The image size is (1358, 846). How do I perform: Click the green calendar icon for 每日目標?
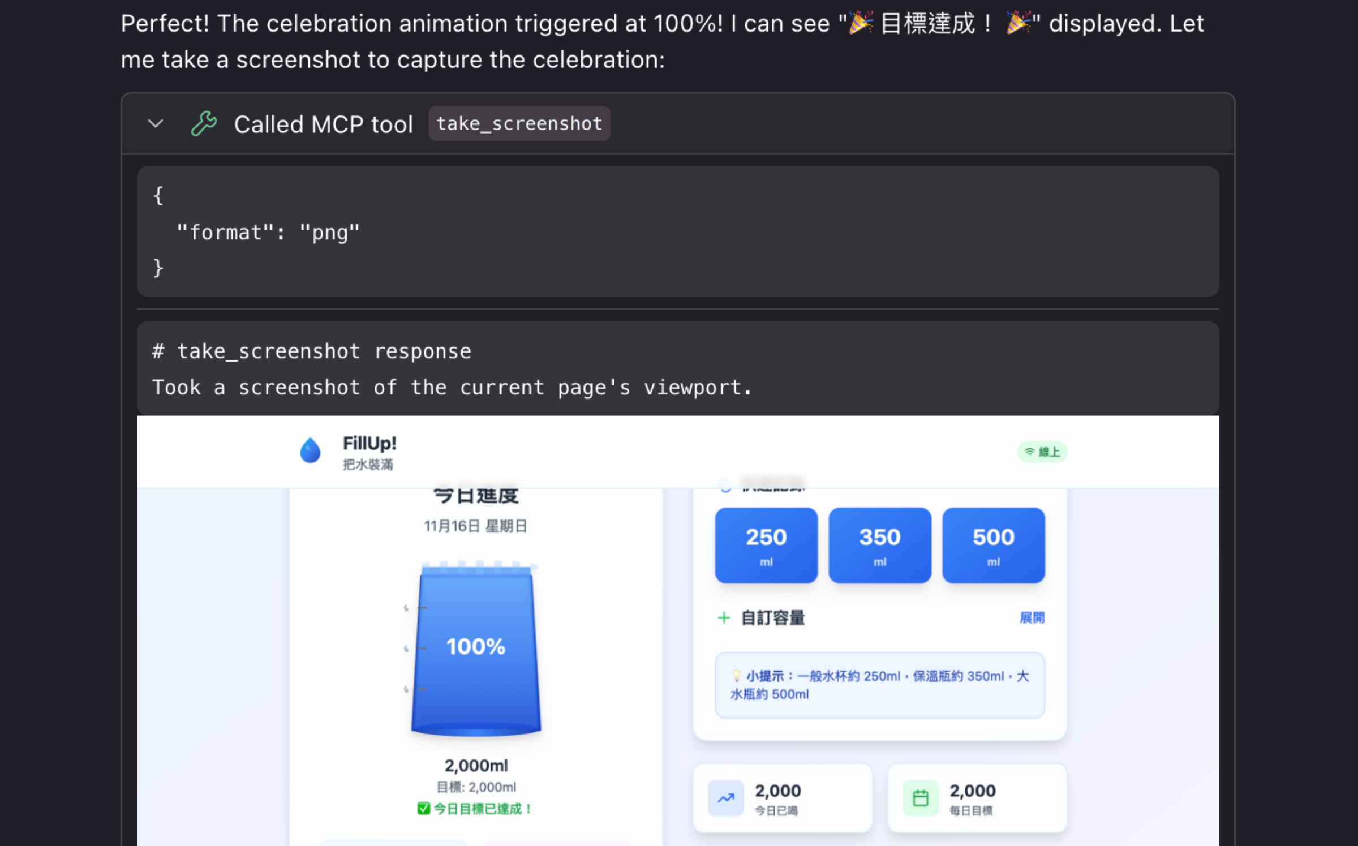coord(920,798)
